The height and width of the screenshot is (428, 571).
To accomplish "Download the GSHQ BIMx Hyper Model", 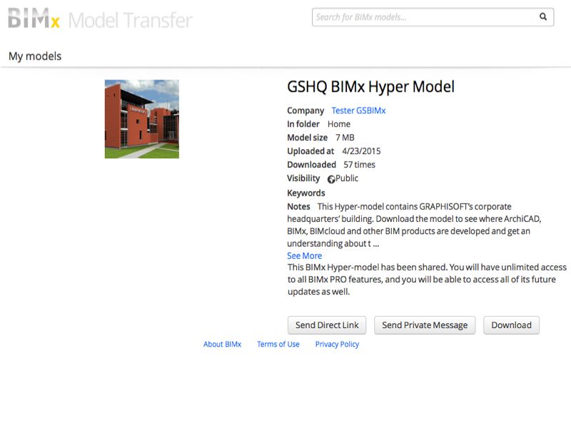I will click(511, 325).
